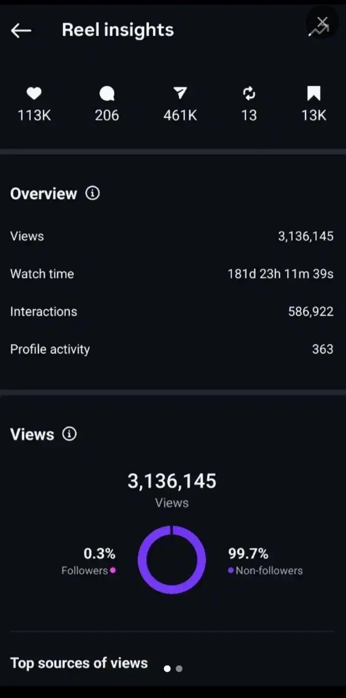Viewport: 346px width, 698px height.
Task: Tap the back arrow icon
Action: tap(21, 31)
